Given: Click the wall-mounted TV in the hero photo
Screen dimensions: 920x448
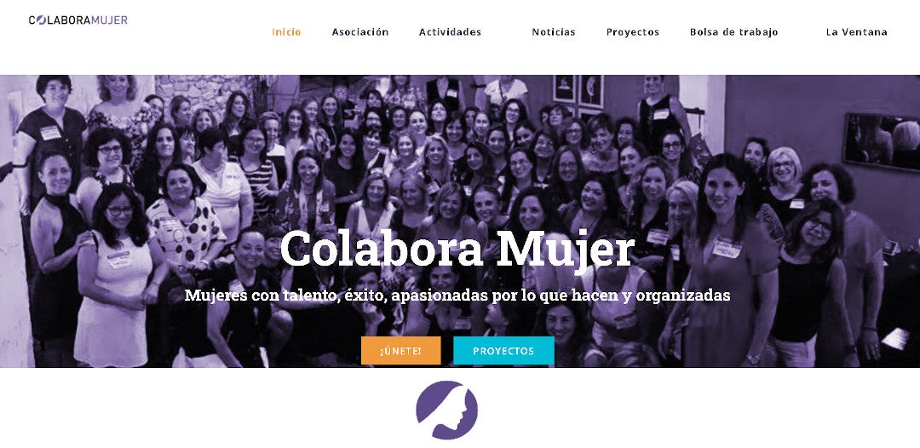Looking at the screenshot, I should coord(882,142).
